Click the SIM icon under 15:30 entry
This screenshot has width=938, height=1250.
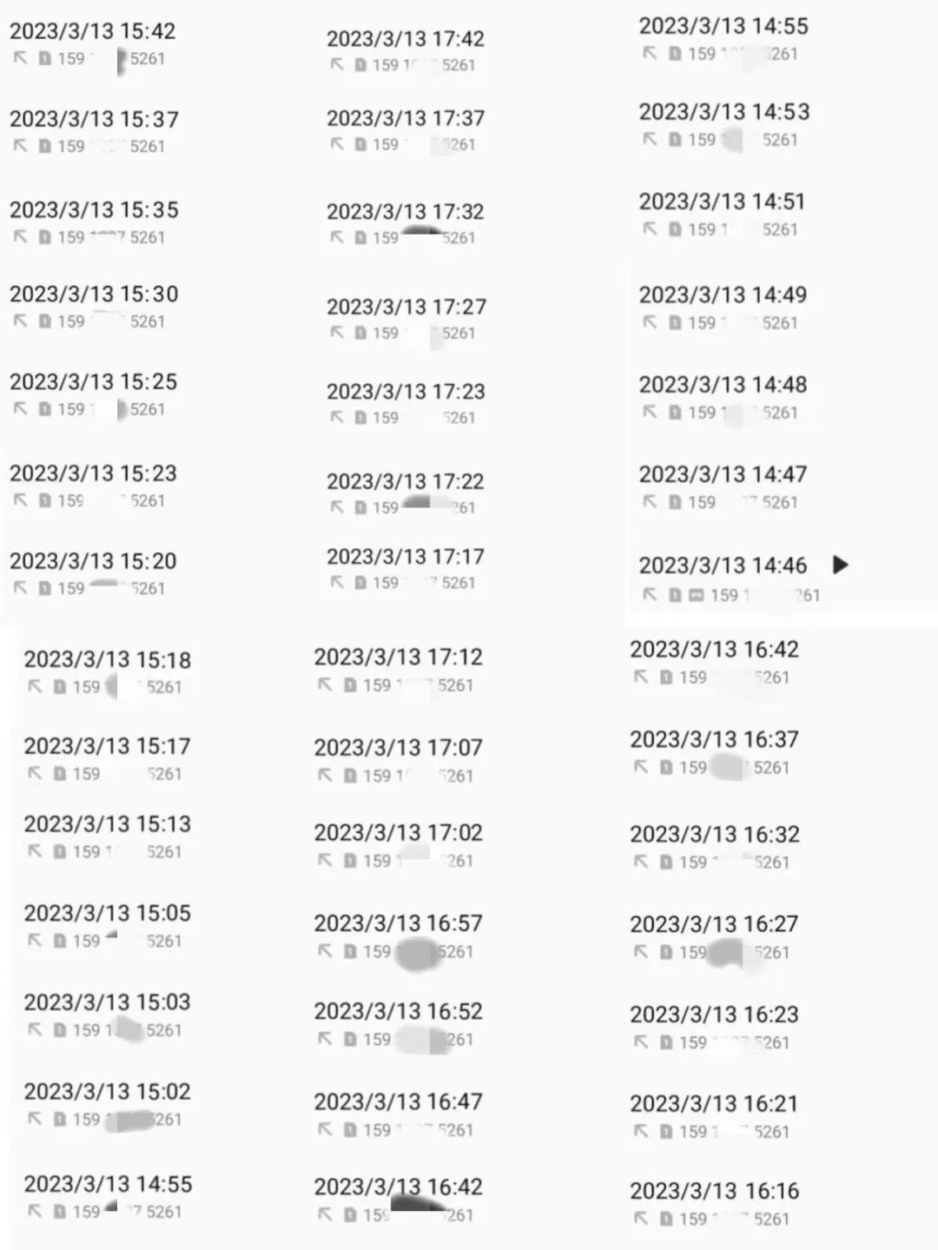click(44, 321)
